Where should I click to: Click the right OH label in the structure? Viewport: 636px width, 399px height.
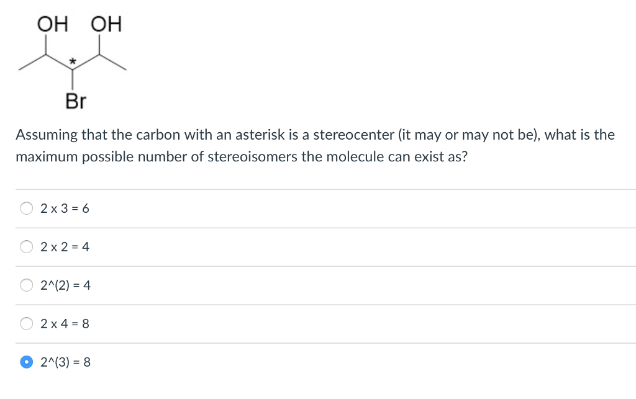[106, 24]
